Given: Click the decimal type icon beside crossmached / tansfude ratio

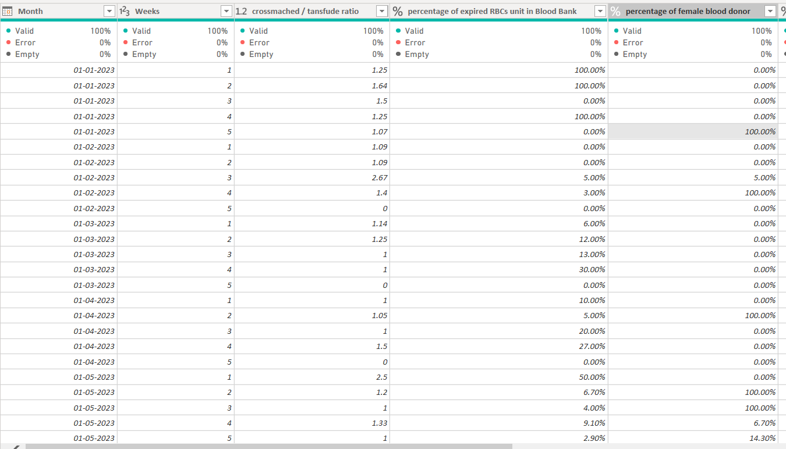Looking at the screenshot, I should click(x=242, y=11).
